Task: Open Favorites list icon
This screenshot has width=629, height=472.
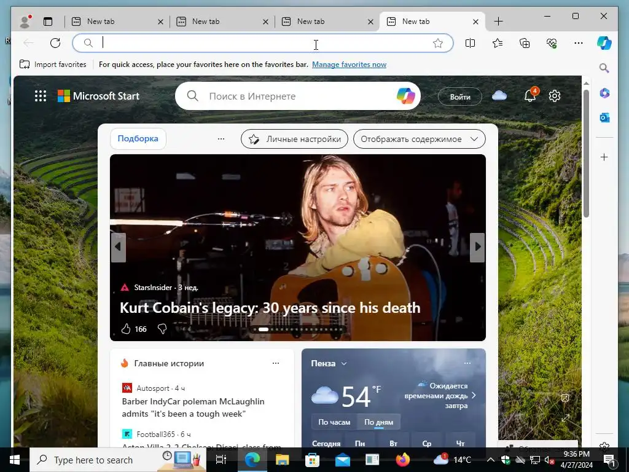Action: 498,43
